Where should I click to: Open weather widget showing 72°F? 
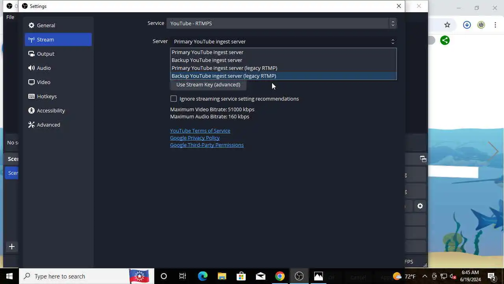pos(404,276)
